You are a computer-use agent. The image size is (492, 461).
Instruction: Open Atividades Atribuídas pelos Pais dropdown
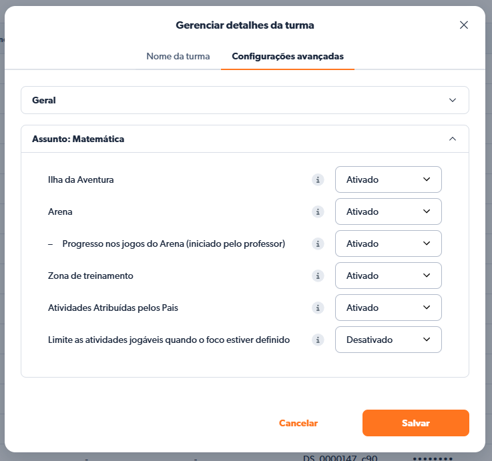click(x=388, y=308)
